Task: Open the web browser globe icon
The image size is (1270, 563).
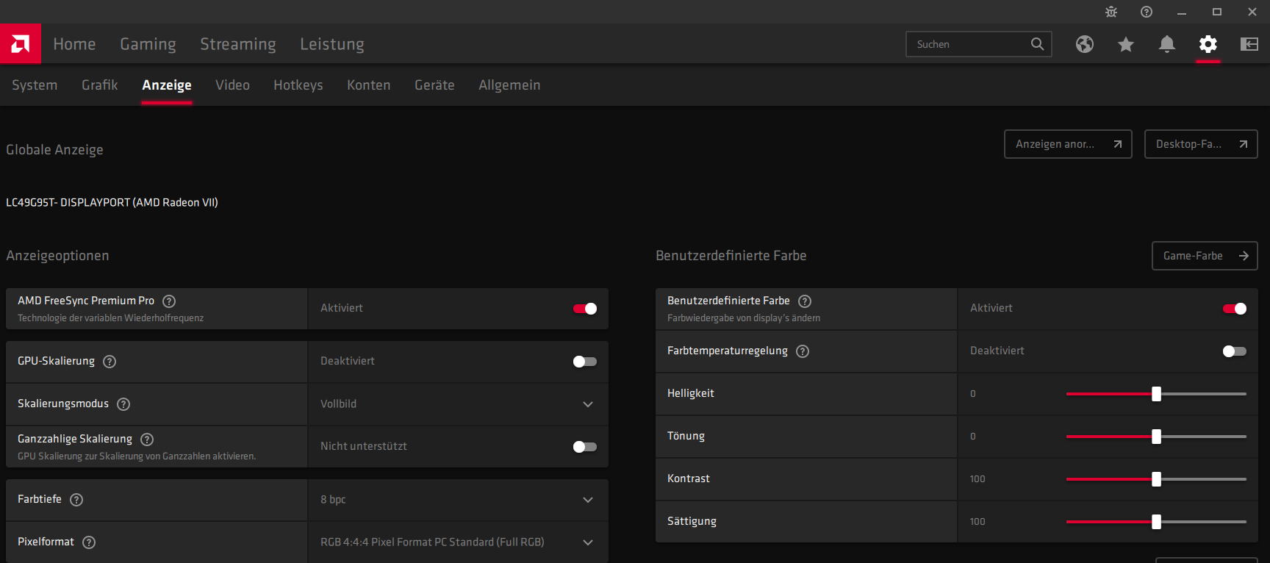Action: [x=1085, y=44]
